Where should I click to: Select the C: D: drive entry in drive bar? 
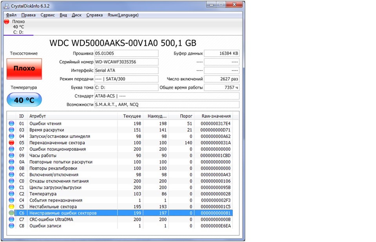pos(18,32)
